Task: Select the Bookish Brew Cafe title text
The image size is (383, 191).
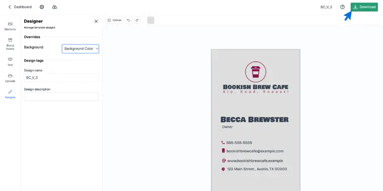Action: click(255, 87)
